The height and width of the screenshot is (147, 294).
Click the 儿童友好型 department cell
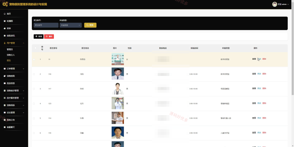tap(225, 133)
